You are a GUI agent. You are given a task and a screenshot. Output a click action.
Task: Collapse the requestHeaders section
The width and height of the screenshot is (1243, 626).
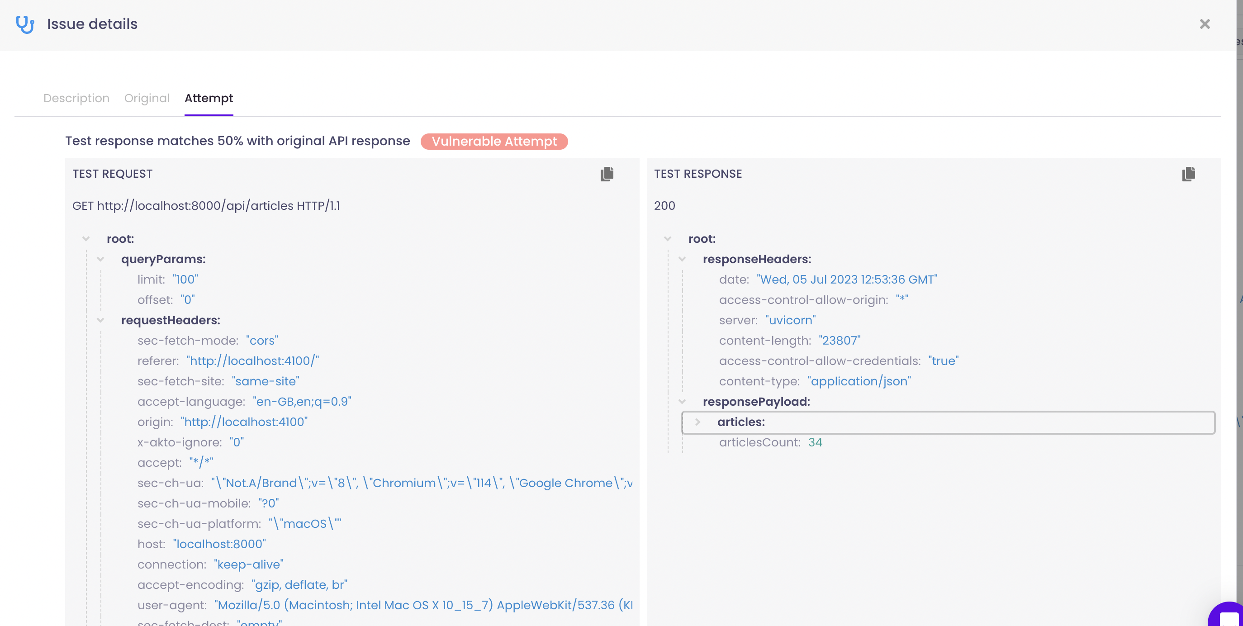(x=100, y=320)
